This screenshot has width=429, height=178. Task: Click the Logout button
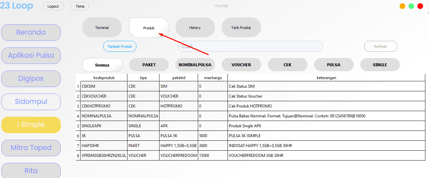pyautogui.click(x=53, y=6)
